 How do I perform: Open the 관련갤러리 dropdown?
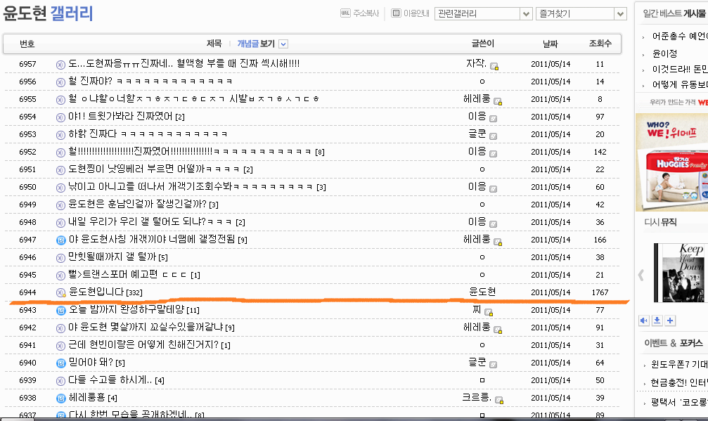[x=483, y=13]
